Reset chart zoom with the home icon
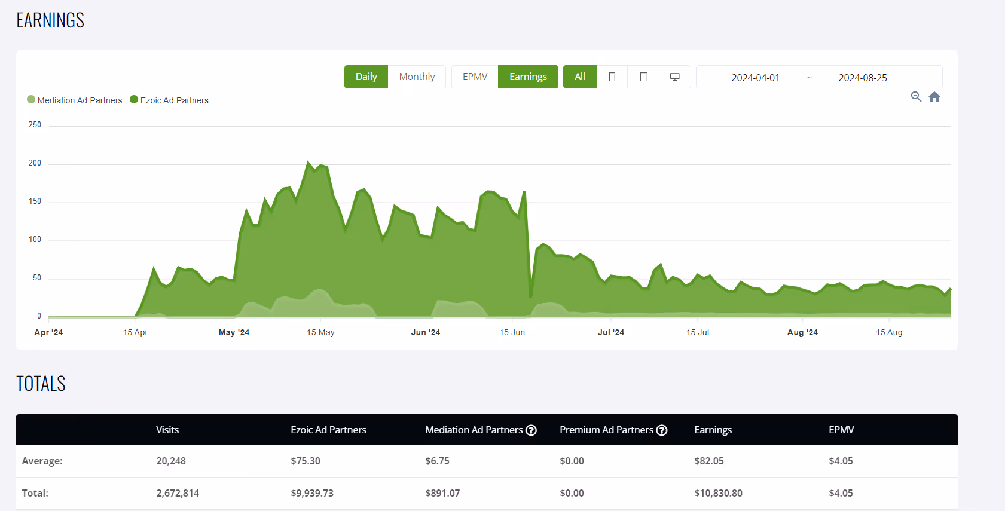Image resolution: width=1005 pixels, height=511 pixels. tap(934, 97)
